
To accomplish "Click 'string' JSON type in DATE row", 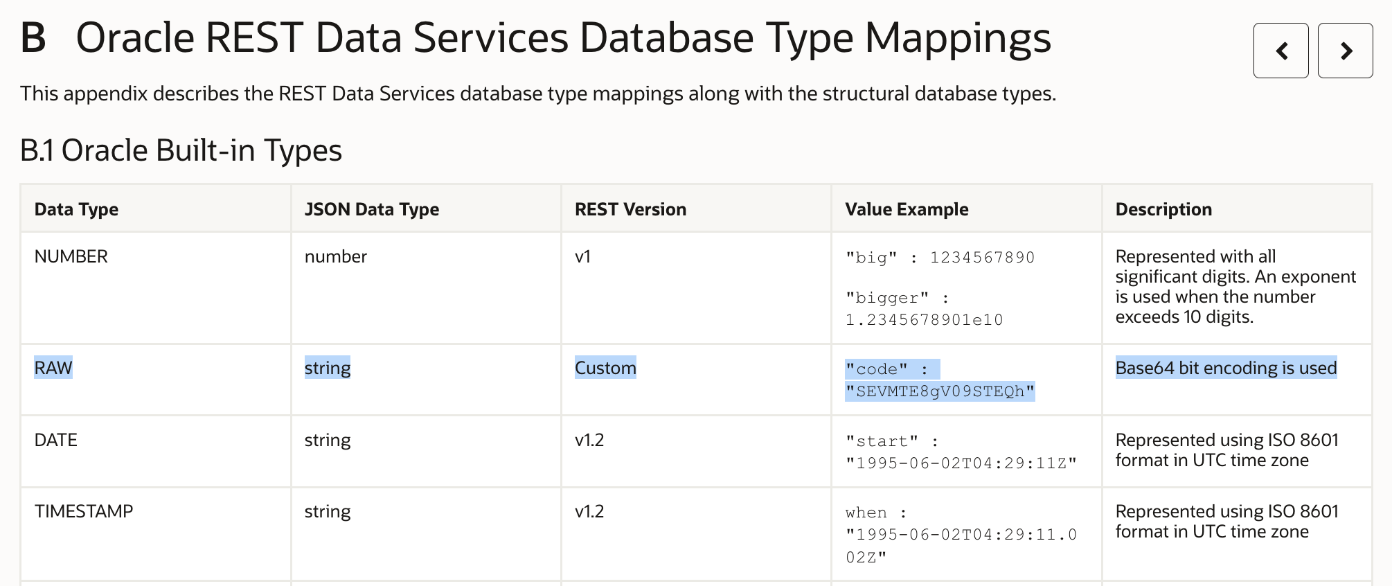I will click(x=328, y=440).
